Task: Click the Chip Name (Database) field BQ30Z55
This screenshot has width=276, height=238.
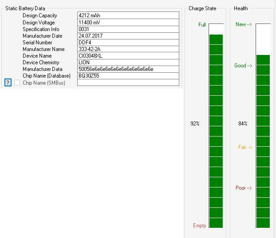Action: pos(128,76)
